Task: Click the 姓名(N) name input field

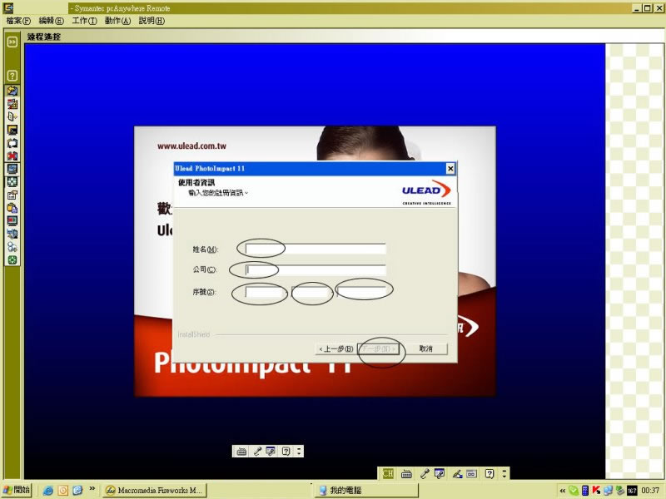Action: pyautogui.click(x=316, y=249)
